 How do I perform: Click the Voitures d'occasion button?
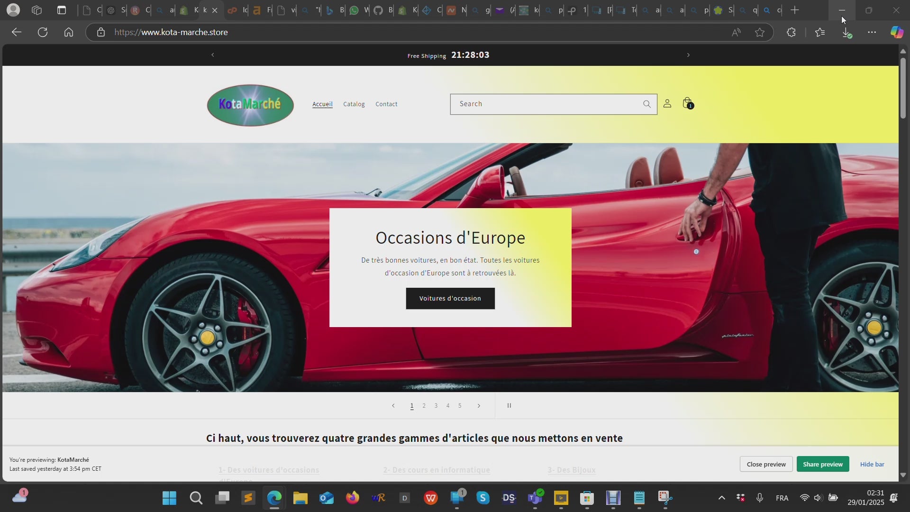pyautogui.click(x=450, y=298)
